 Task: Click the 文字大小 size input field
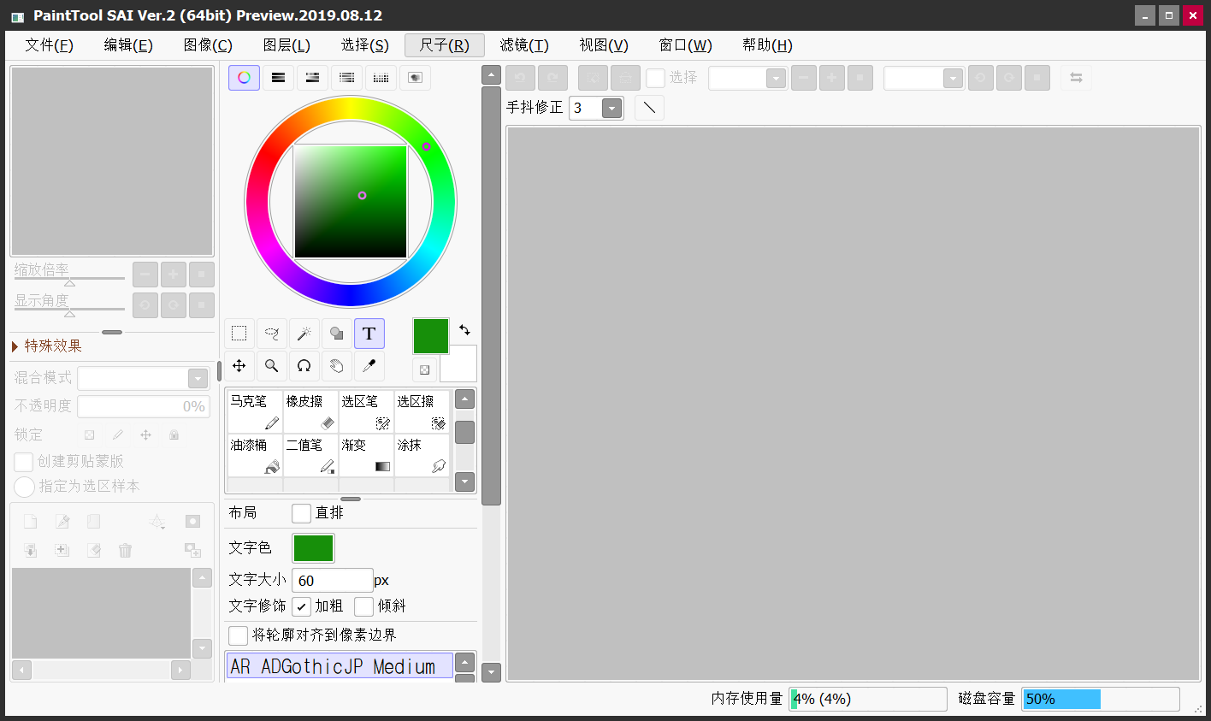point(333,581)
